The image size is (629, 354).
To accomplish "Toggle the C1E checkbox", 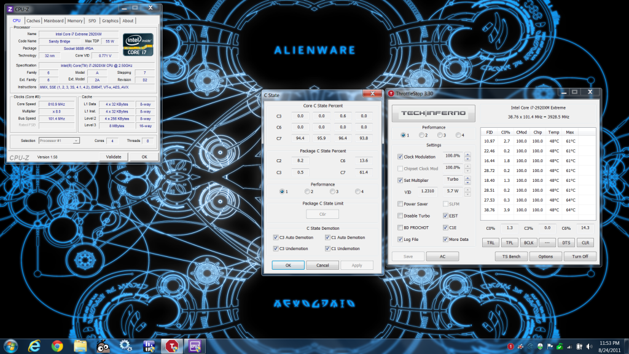I will (x=445, y=227).
